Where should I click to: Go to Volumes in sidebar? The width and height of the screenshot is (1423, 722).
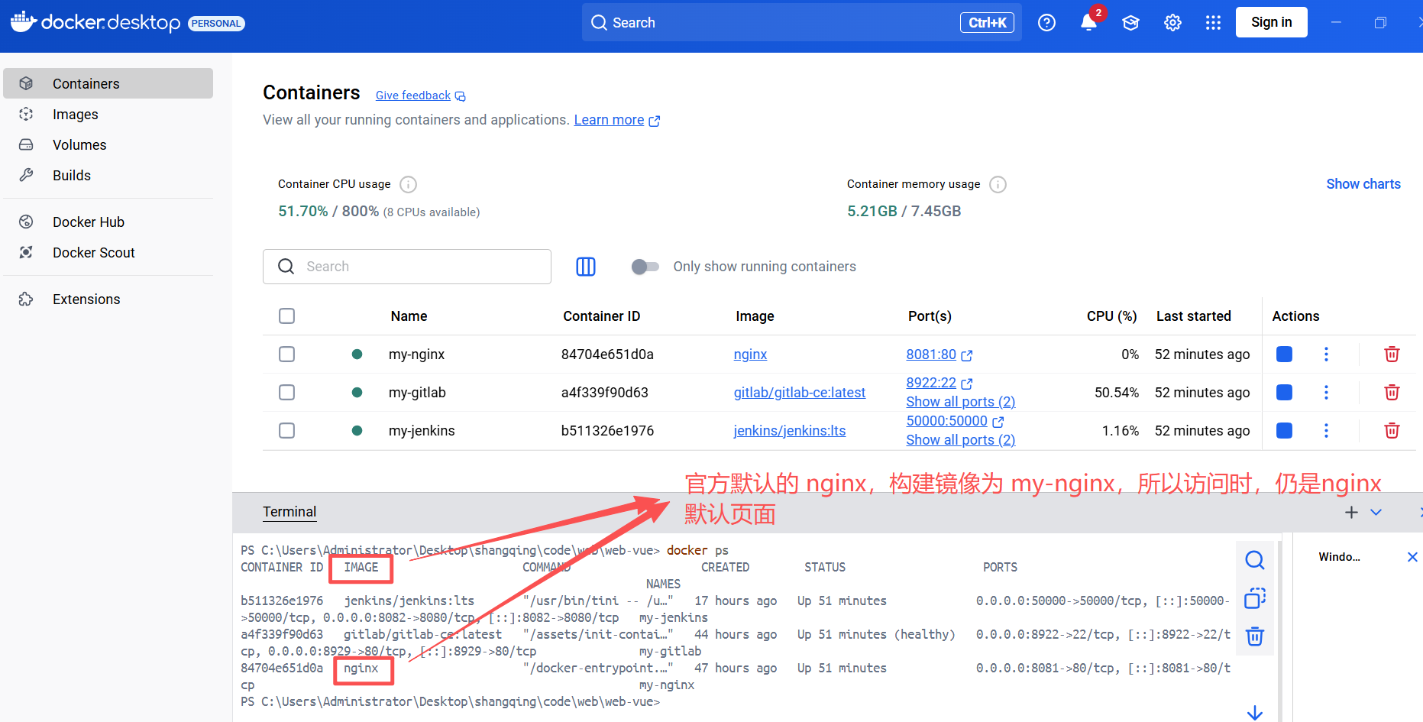(108, 144)
